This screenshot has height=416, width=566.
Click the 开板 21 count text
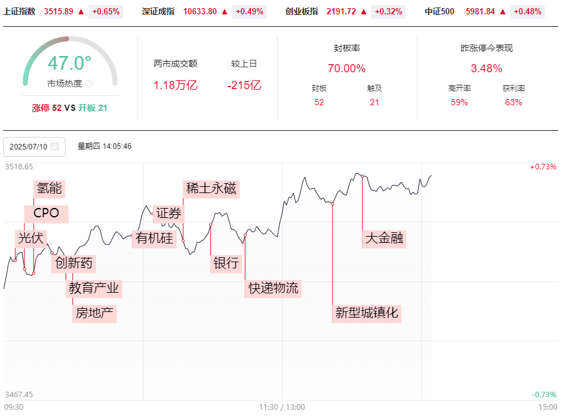click(x=93, y=108)
